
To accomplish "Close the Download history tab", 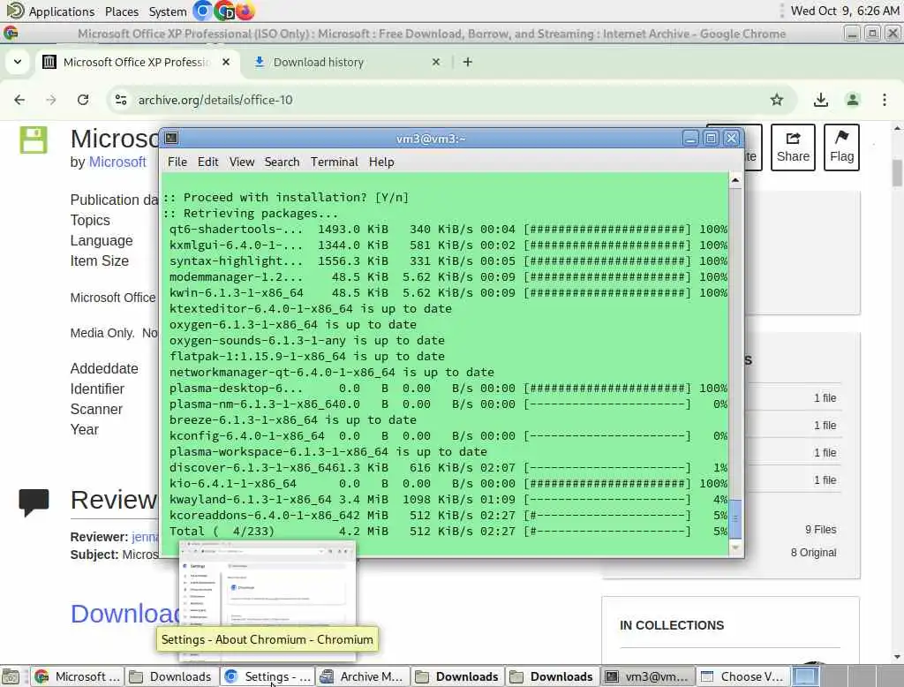I will [436, 62].
